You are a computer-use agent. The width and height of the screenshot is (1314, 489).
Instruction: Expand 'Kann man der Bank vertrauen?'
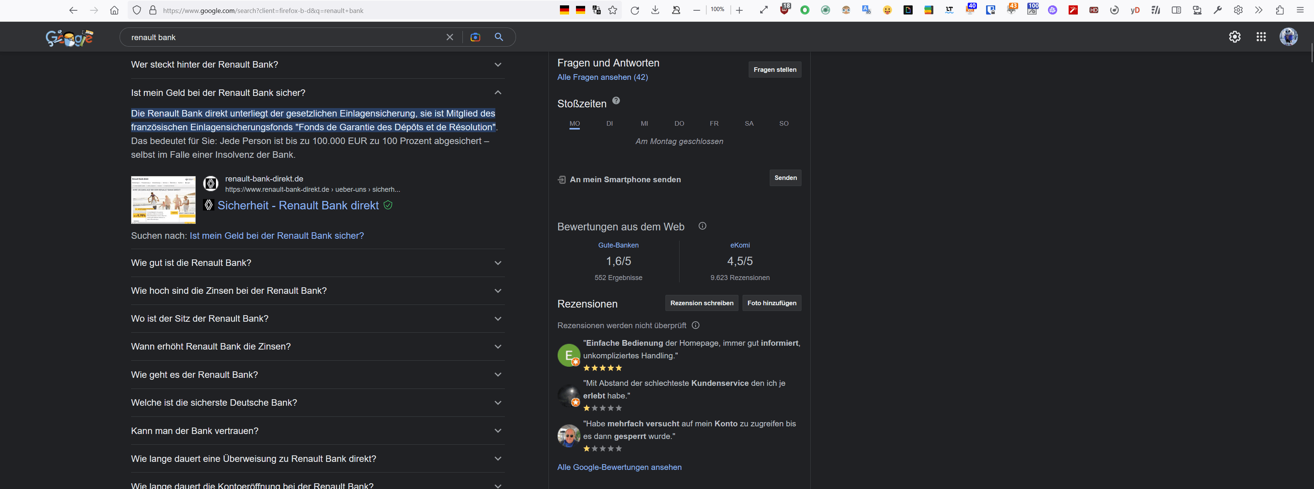coord(317,431)
